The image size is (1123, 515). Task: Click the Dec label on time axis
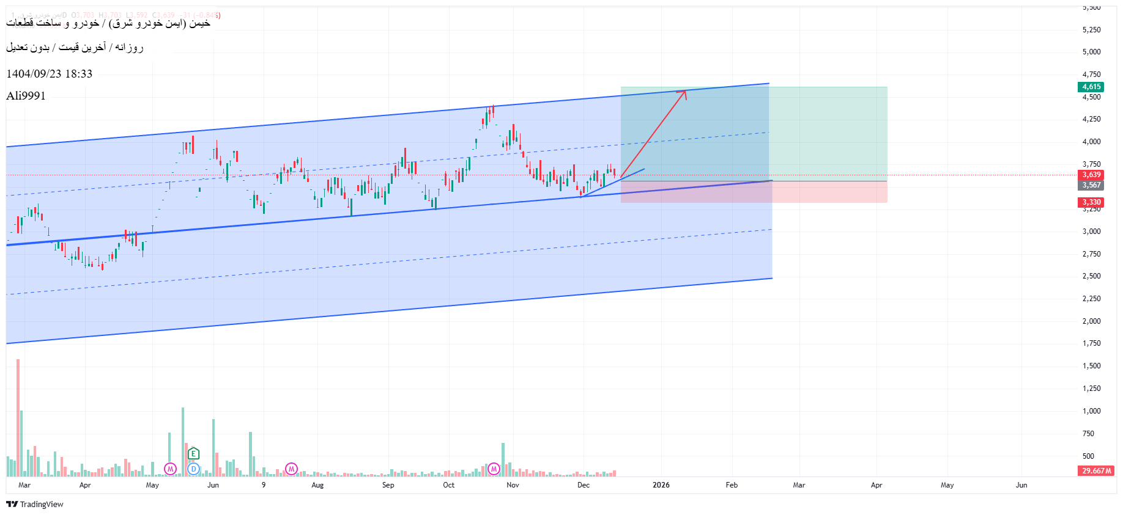[584, 485]
